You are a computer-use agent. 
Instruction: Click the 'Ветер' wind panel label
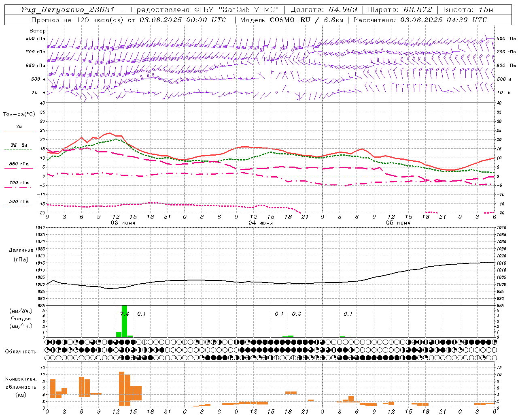pos(38,31)
